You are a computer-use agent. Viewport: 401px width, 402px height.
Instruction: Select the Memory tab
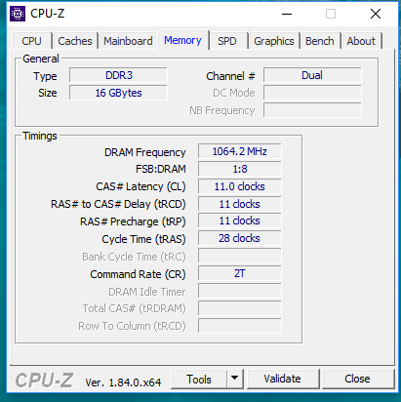[182, 40]
